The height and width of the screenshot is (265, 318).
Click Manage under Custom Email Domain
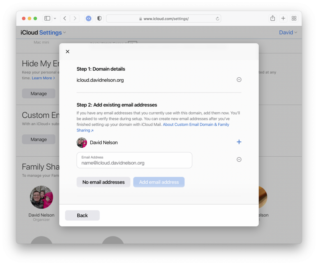39,140
